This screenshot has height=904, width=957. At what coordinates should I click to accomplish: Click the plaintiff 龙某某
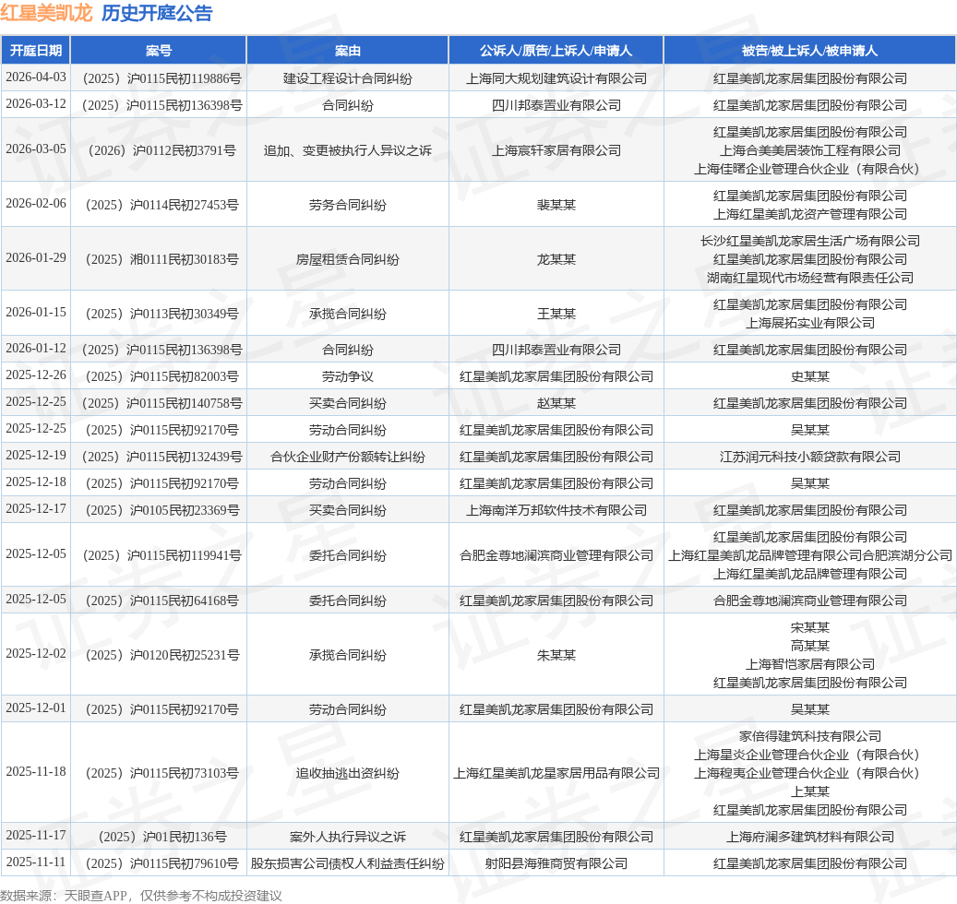(x=556, y=259)
